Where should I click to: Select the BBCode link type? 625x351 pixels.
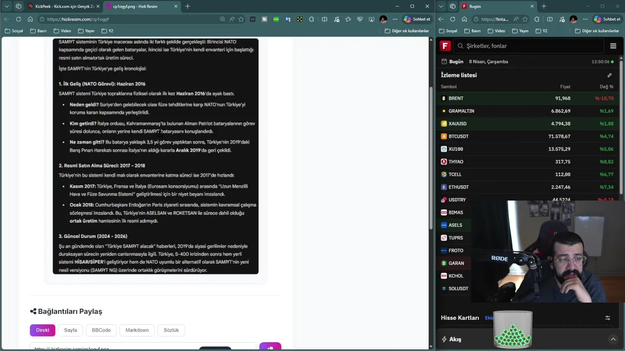[101, 330]
